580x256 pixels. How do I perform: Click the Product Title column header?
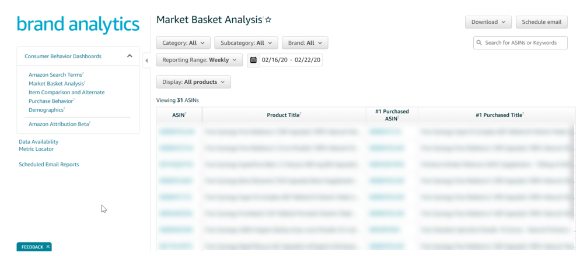(x=284, y=115)
